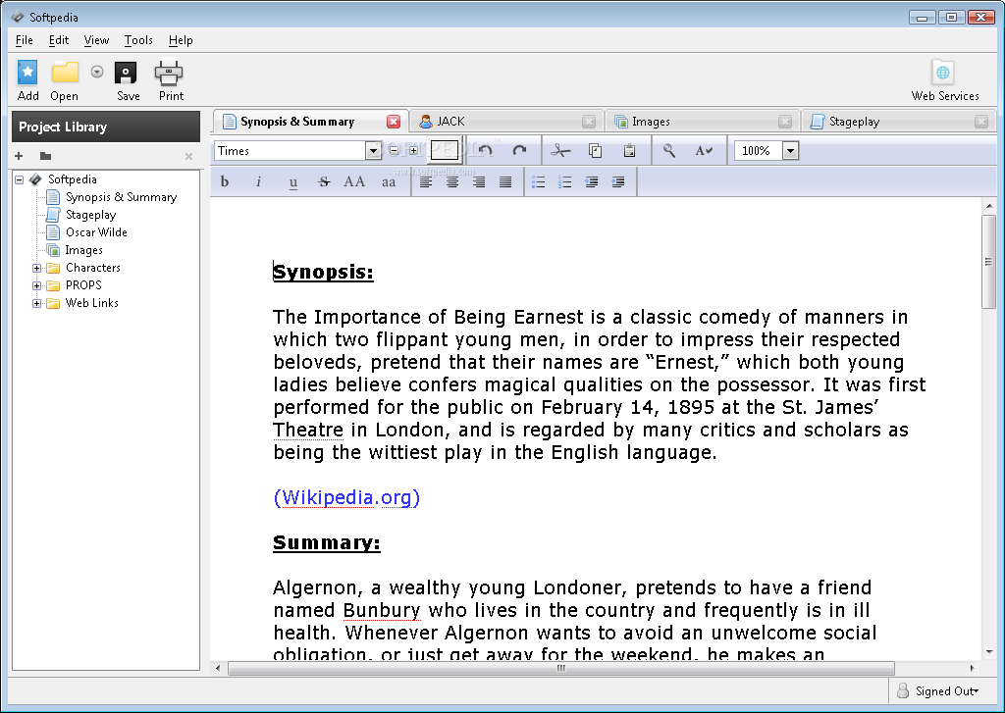The width and height of the screenshot is (1005, 713).
Task: Expand the Characters folder
Action: [36, 268]
